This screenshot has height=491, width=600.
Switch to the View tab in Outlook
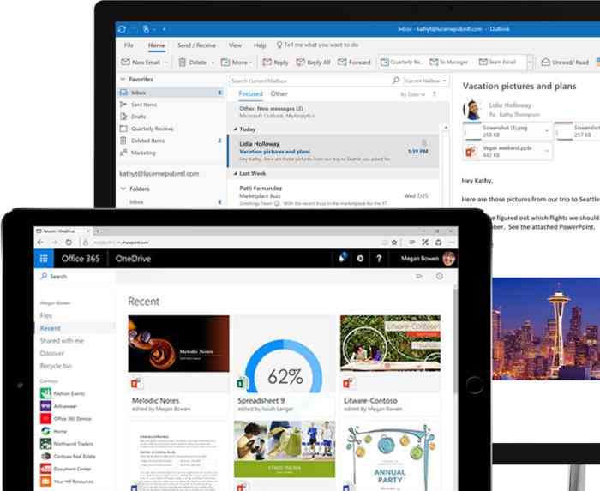[x=235, y=45]
